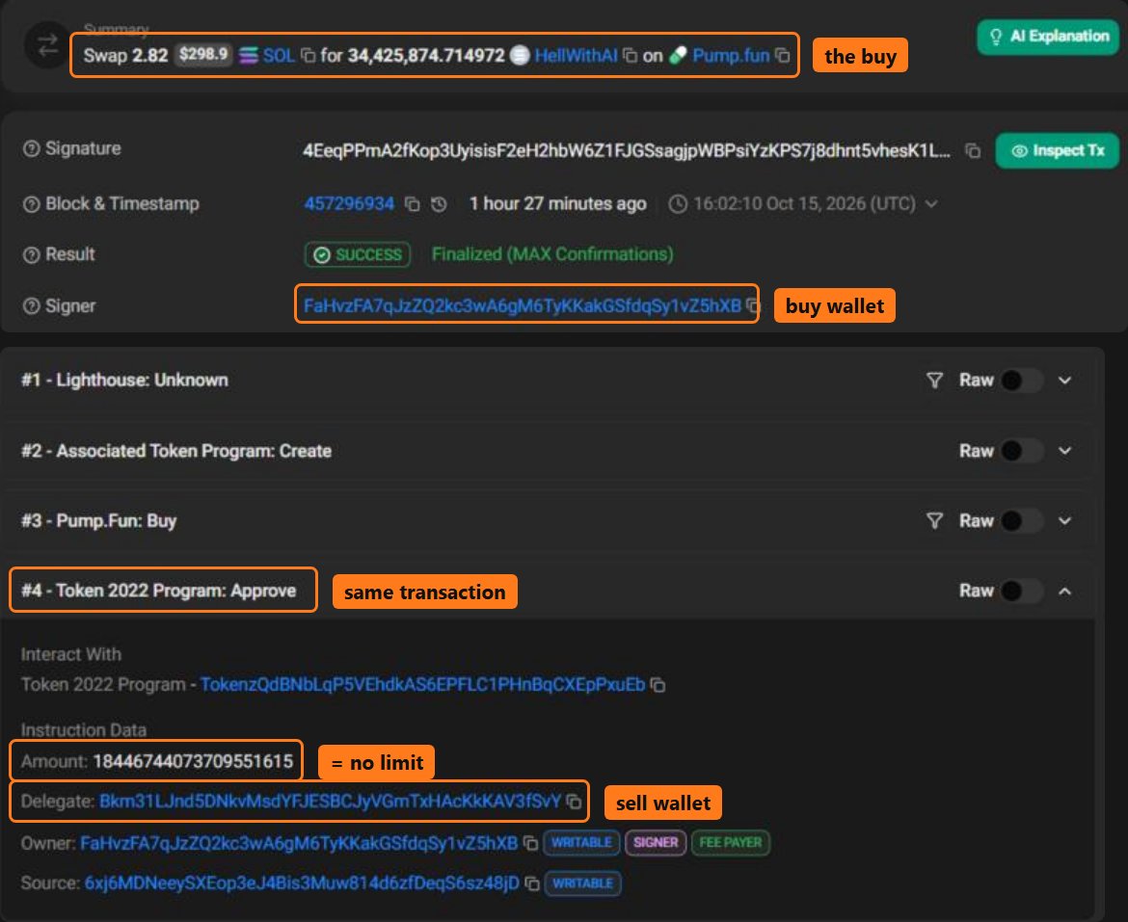This screenshot has width=1128, height=922.
Task: Toggle Raw view for Lighthouse: Unknown instruction
Action: tap(1022, 381)
